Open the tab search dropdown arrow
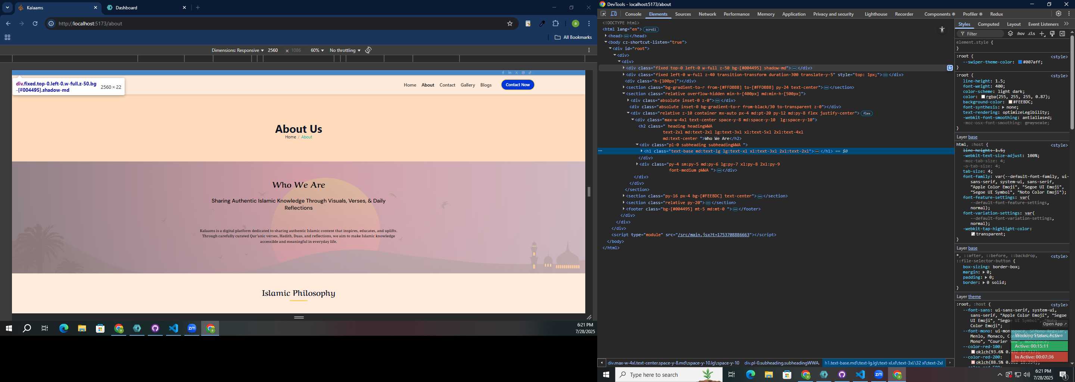This screenshot has width=1075, height=382. click(x=7, y=7)
